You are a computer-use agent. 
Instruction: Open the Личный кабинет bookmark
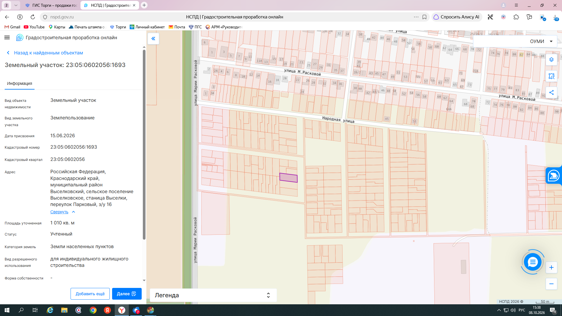147,27
